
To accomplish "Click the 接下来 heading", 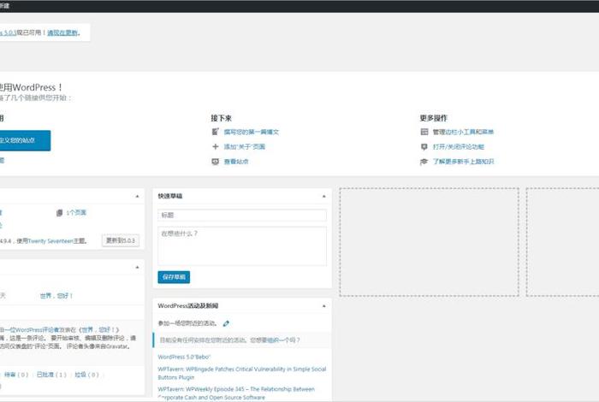I will [x=221, y=118].
